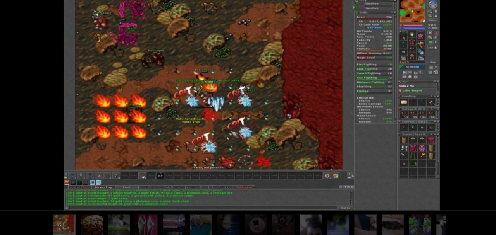Toggle chat on/off button
Screen dimensions: 496x235
coord(345,208)
